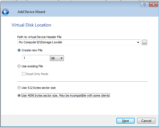Go back using the blue arrow icon
The height and width of the screenshot is (128, 159).
point(5,12)
